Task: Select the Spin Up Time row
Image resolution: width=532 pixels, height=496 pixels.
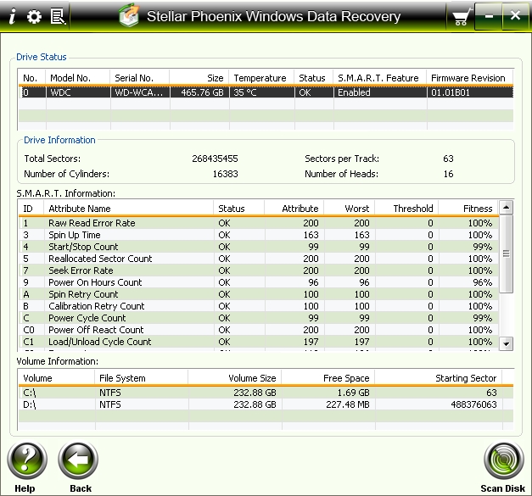Action: click(259, 235)
